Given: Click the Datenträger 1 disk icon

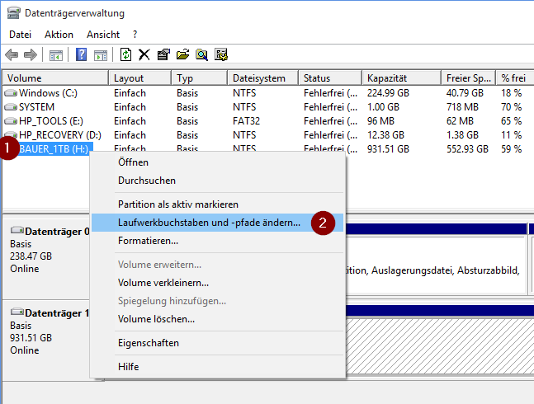Looking at the screenshot, I should [x=17, y=312].
